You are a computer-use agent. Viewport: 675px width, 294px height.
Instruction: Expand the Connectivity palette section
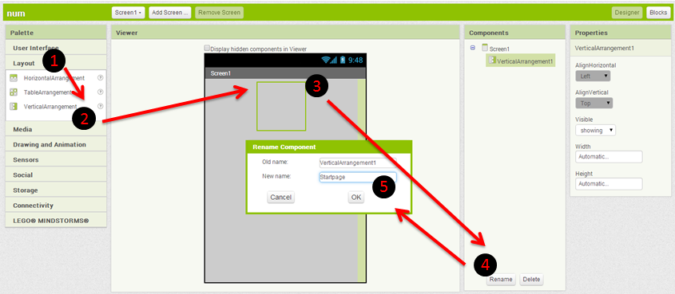56,206
